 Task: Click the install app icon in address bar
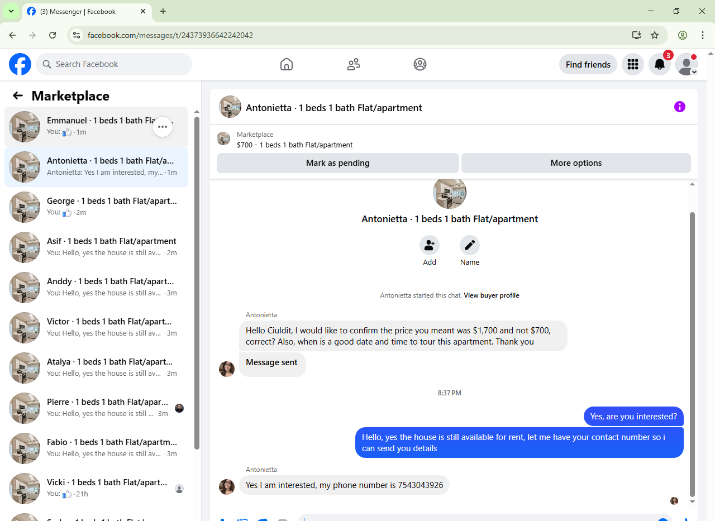636,35
